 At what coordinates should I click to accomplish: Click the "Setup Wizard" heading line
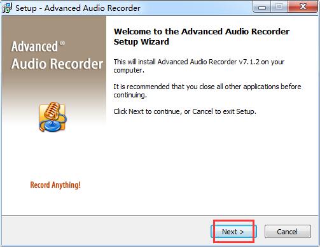tap(141, 41)
